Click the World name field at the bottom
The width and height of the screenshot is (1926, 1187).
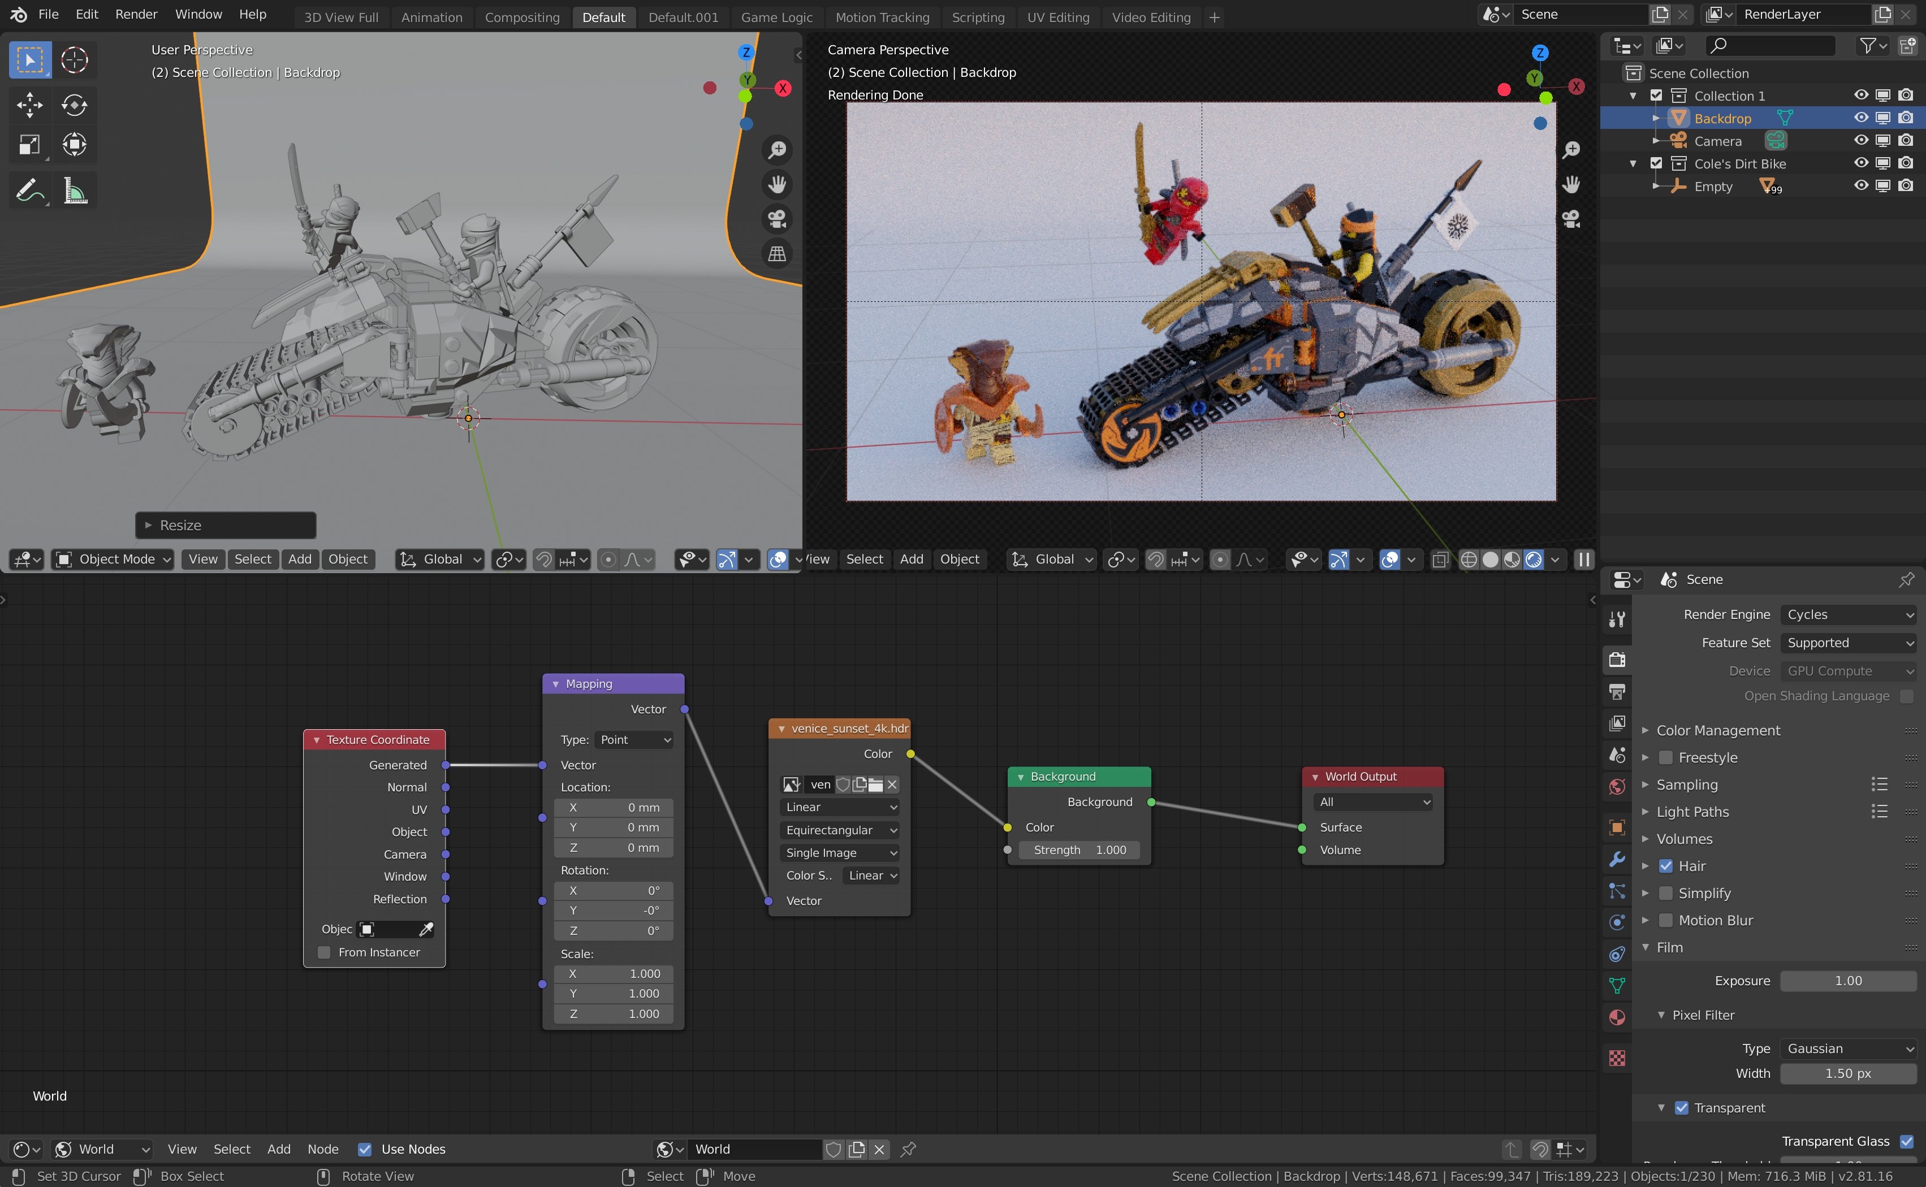point(754,1149)
